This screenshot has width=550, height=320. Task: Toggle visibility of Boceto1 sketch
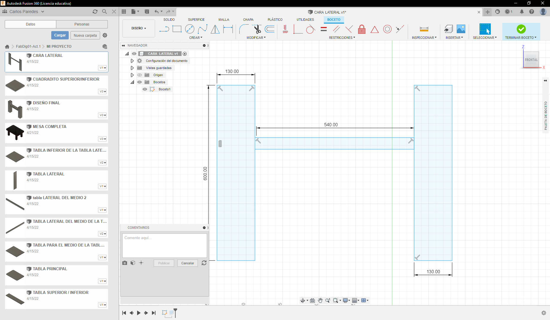[145, 89]
